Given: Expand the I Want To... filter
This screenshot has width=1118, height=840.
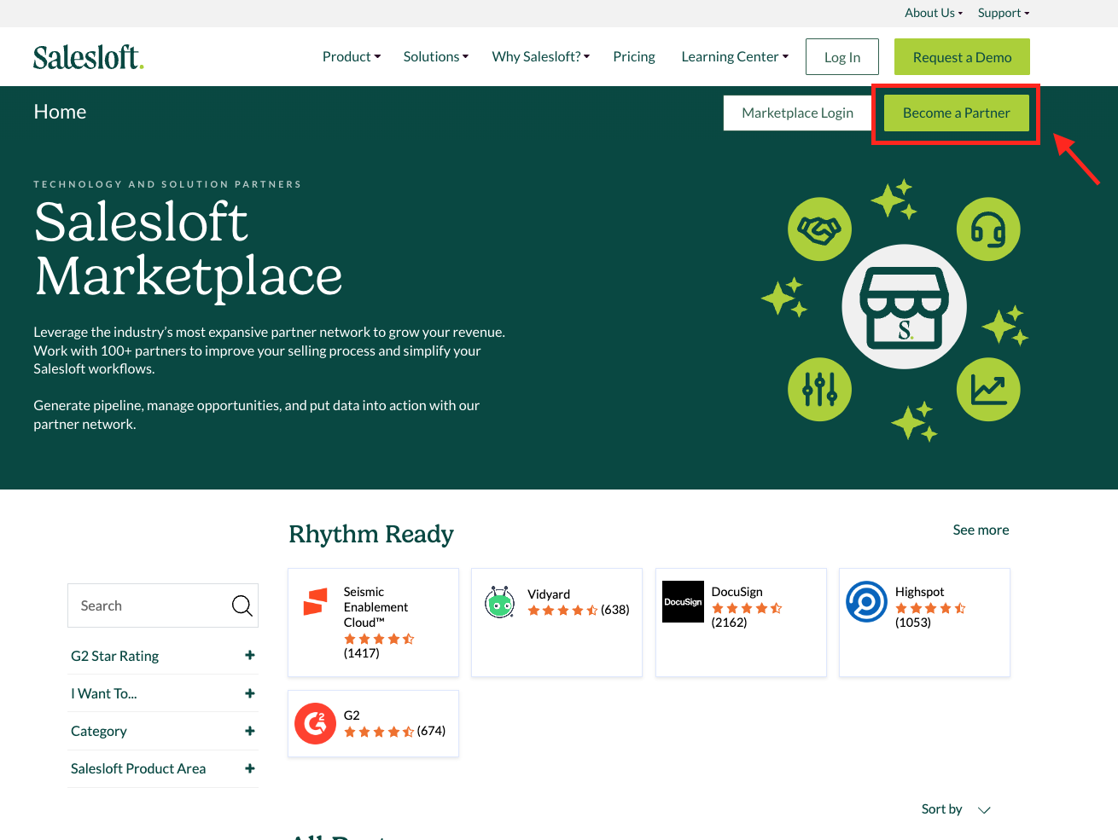Looking at the screenshot, I should (x=163, y=693).
